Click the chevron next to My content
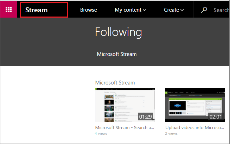The height and width of the screenshot is (145, 230). [145, 10]
